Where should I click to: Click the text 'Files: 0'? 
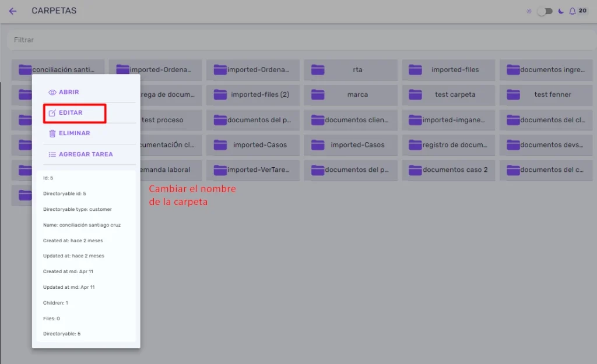point(51,319)
